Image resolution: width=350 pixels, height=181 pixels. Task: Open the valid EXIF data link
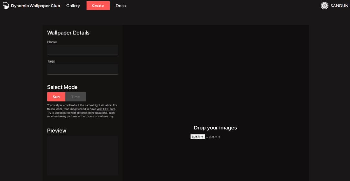[x=106, y=109]
